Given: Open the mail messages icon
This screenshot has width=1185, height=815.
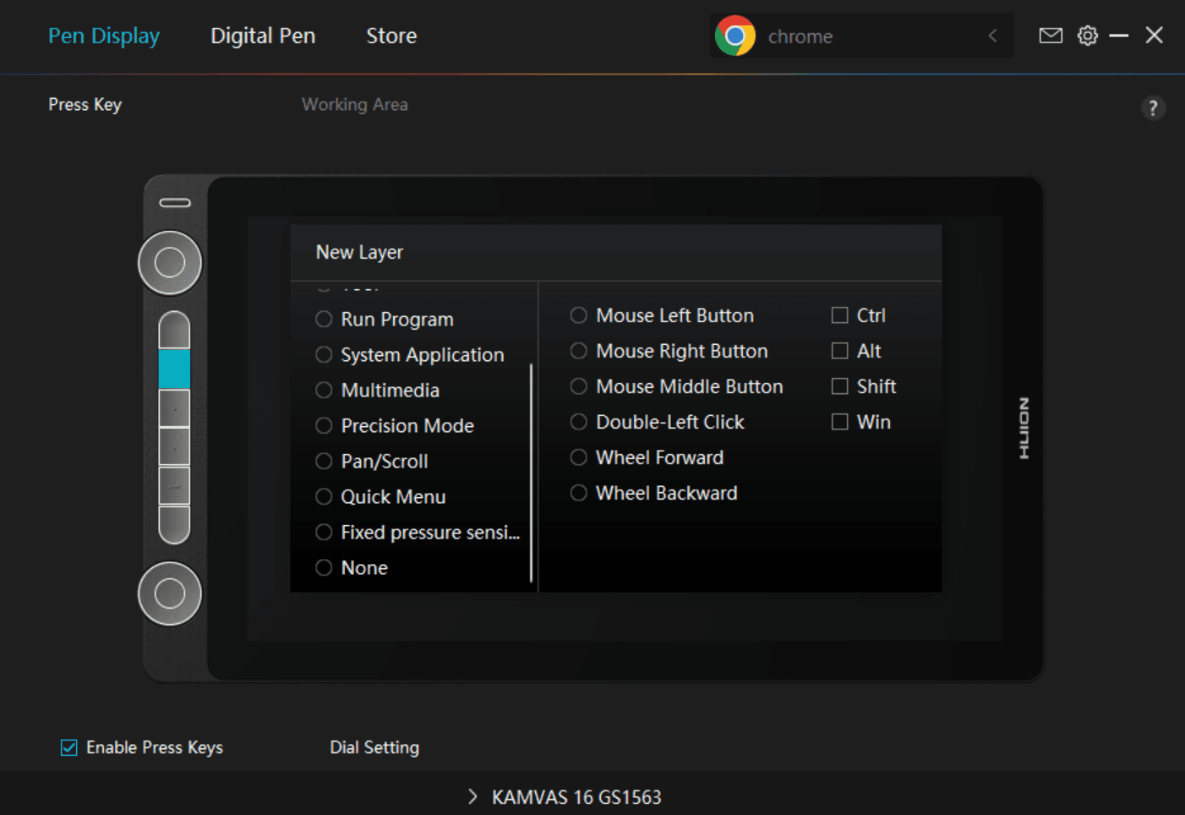Looking at the screenshot, I should [1050, 36].
